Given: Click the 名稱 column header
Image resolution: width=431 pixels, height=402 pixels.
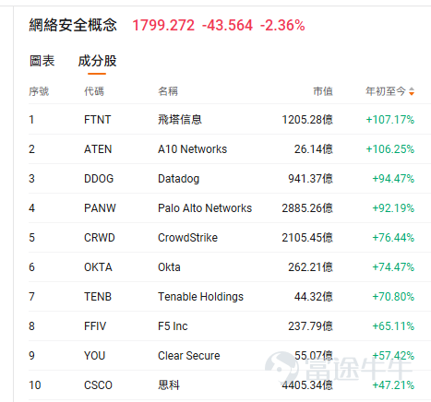Looking at the screenshot, I should tap(168, 91).
